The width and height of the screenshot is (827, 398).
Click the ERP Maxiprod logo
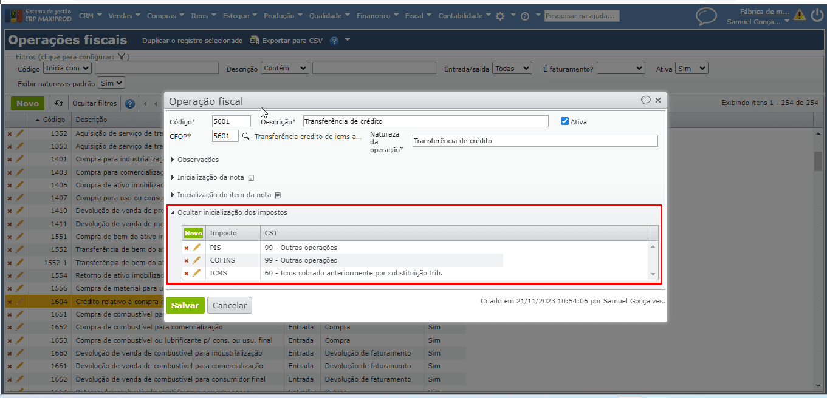(x=39, y=16)
